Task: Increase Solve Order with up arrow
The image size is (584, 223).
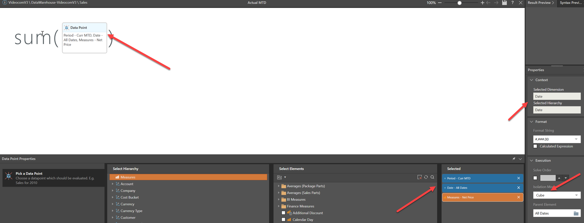Action: click(x=559, y=178)
